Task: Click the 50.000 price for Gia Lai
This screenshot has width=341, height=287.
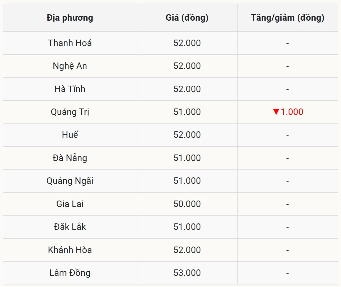Action: [x=187, y=204]
